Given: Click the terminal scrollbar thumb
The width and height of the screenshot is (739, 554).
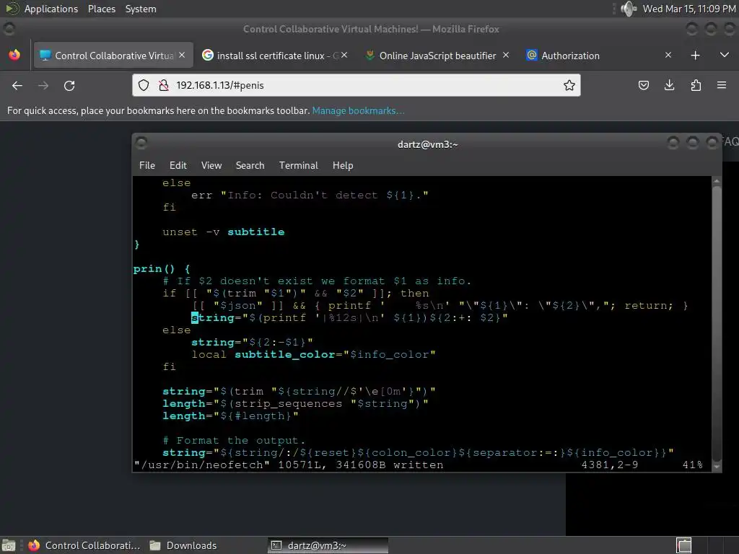Looking at the screenshot, I should point(717,324).
